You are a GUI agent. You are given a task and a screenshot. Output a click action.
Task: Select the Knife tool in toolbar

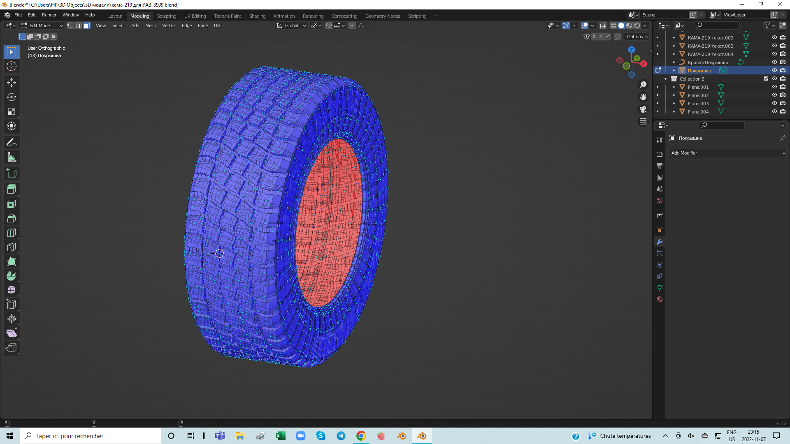point(12,247)
